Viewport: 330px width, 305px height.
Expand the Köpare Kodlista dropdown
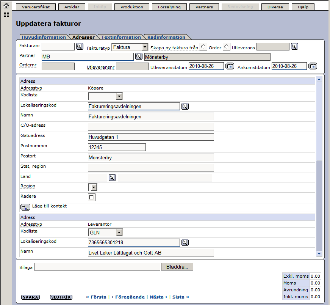[105, 96]
